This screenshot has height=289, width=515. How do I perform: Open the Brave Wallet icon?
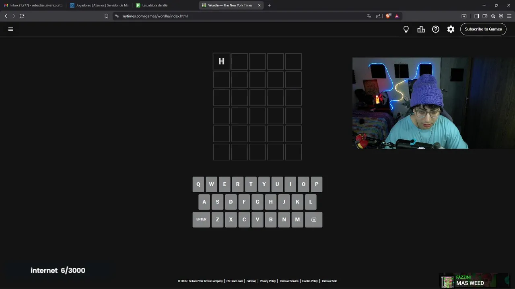[485, 16]
